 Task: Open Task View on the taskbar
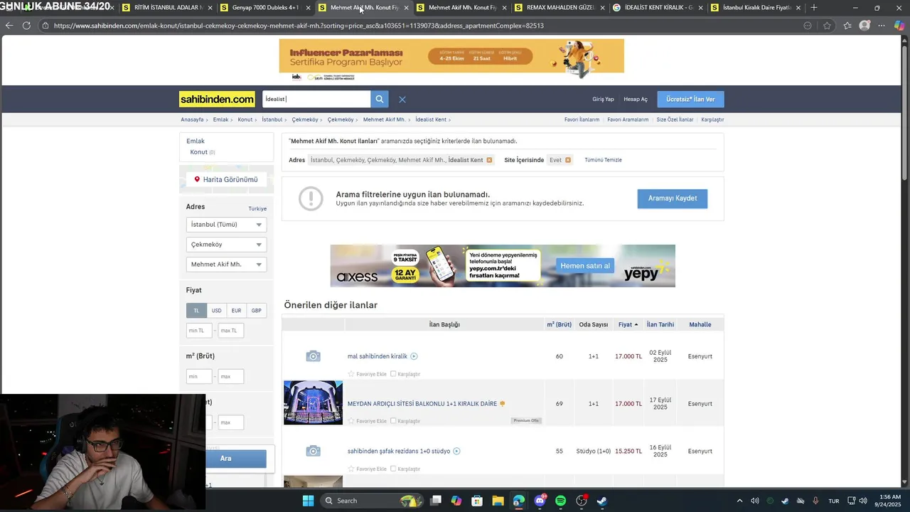tap(436, 501)
